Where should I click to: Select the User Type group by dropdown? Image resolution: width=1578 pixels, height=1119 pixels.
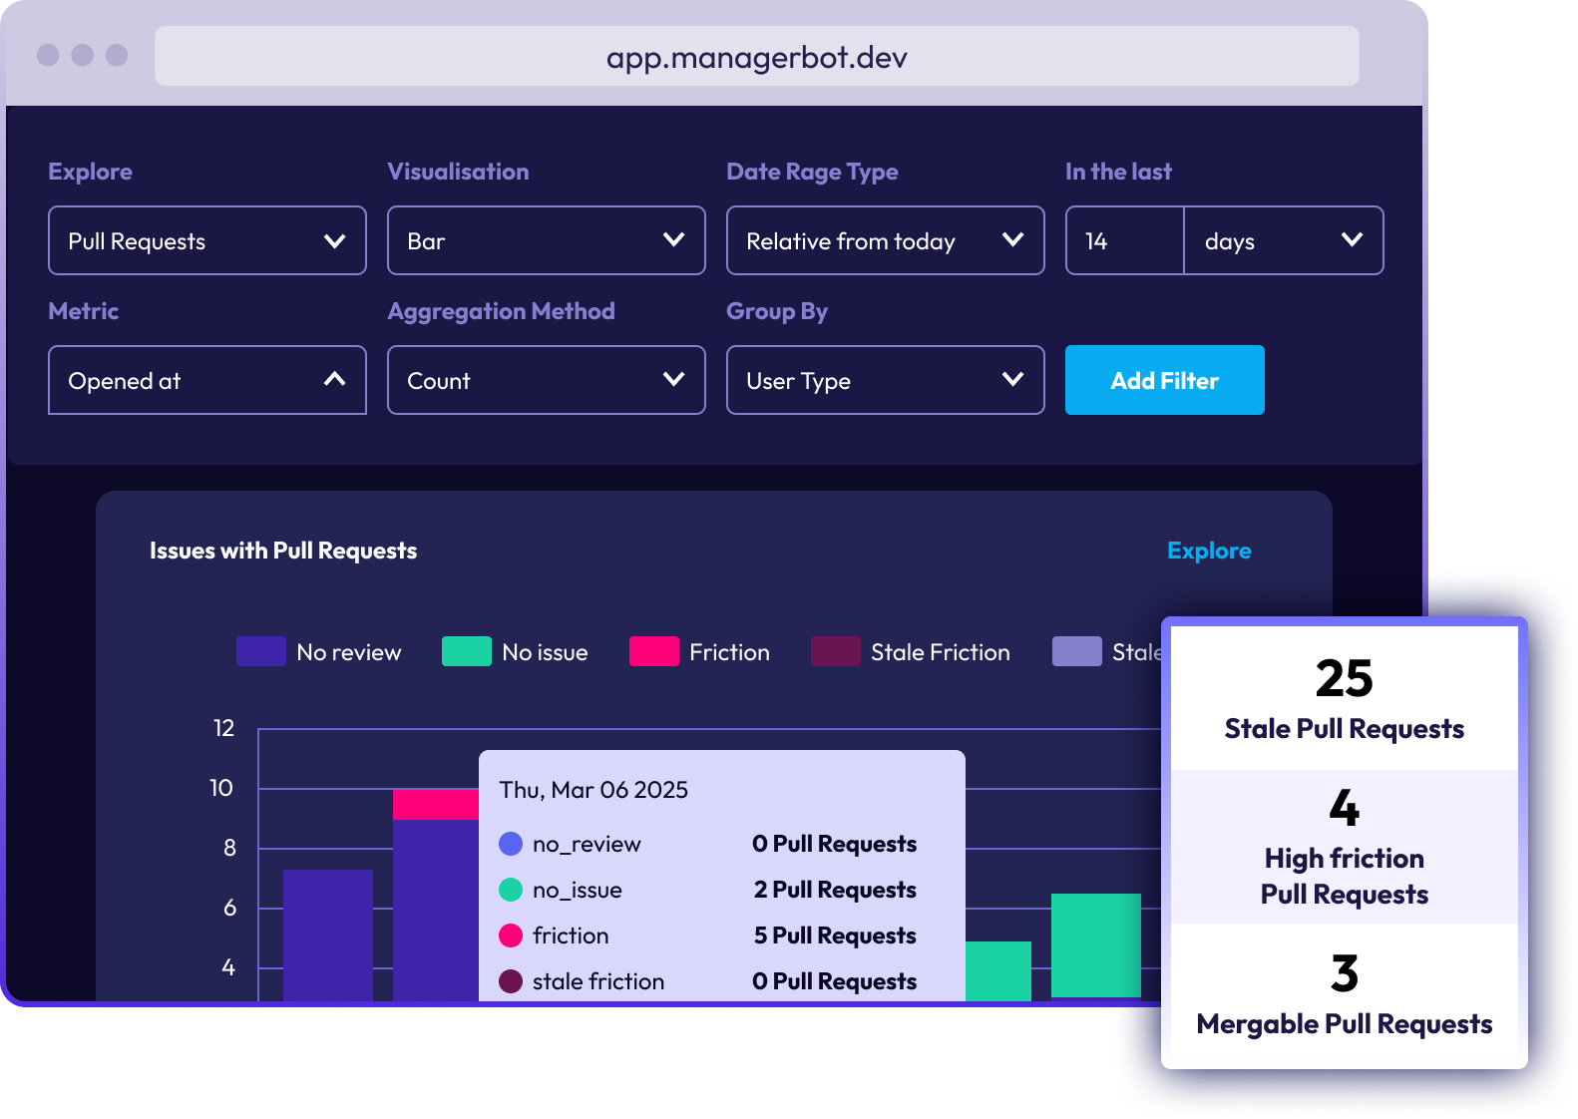click(x=885, y=380)
